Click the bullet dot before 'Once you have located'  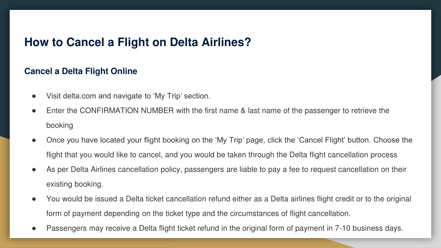coord(34,140)
